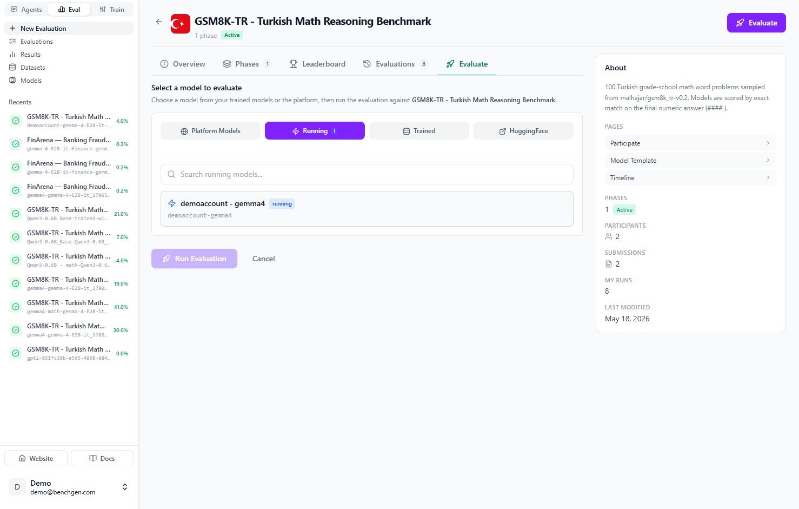Viewport: 799px width, 509px height.
Task: Open recent GSM8K-TR demoaccount-gemma-4 run
Action: pos(69,121)
